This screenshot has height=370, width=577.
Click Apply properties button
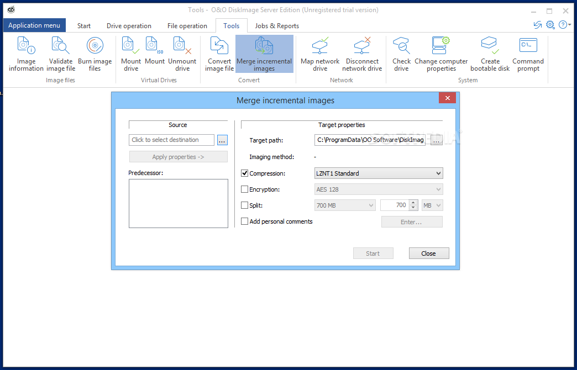tap(178, 157)
